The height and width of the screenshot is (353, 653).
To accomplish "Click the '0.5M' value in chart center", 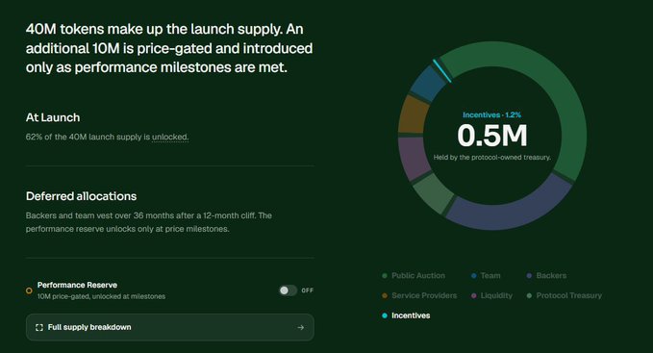I will pos(492,136).
